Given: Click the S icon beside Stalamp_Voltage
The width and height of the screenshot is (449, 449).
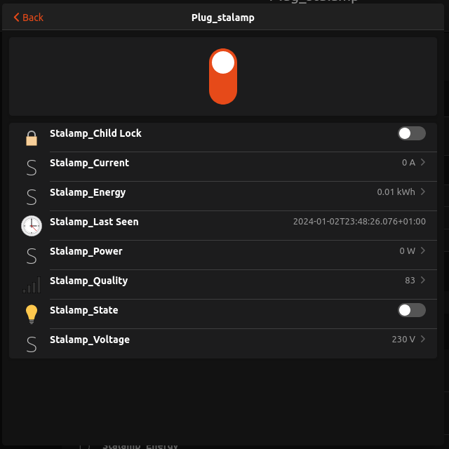Looking at the screenshot, I should [32, 344].
